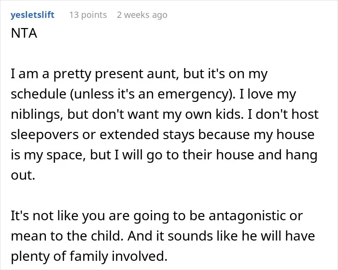
Task: Click the phrase plenty of family involved
Action: pos(89,256)
